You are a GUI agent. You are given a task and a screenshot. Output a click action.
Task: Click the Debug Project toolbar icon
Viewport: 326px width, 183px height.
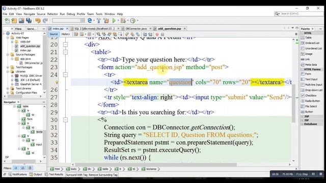tap(123, 20)
